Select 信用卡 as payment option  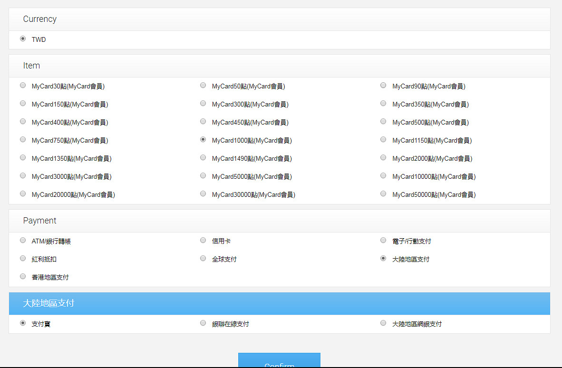[203, 240]
